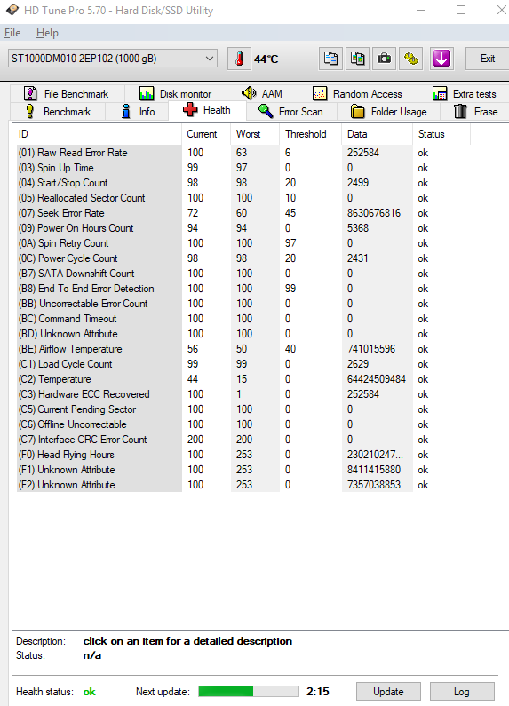The image size is (509, 706).
Task: Switch to the Extra tests tab
Action: 464,93
